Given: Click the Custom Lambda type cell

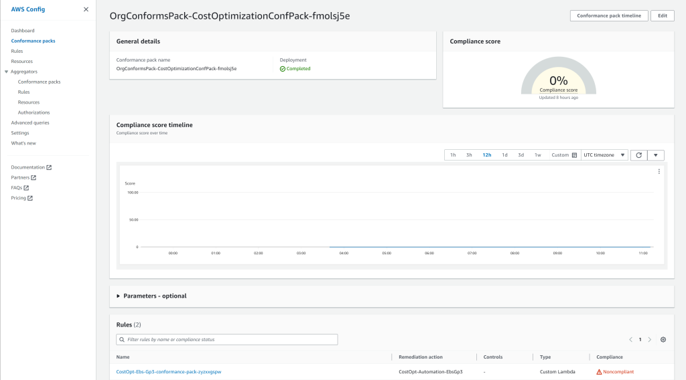Looking at the screenshot, I should click(557, 372).
